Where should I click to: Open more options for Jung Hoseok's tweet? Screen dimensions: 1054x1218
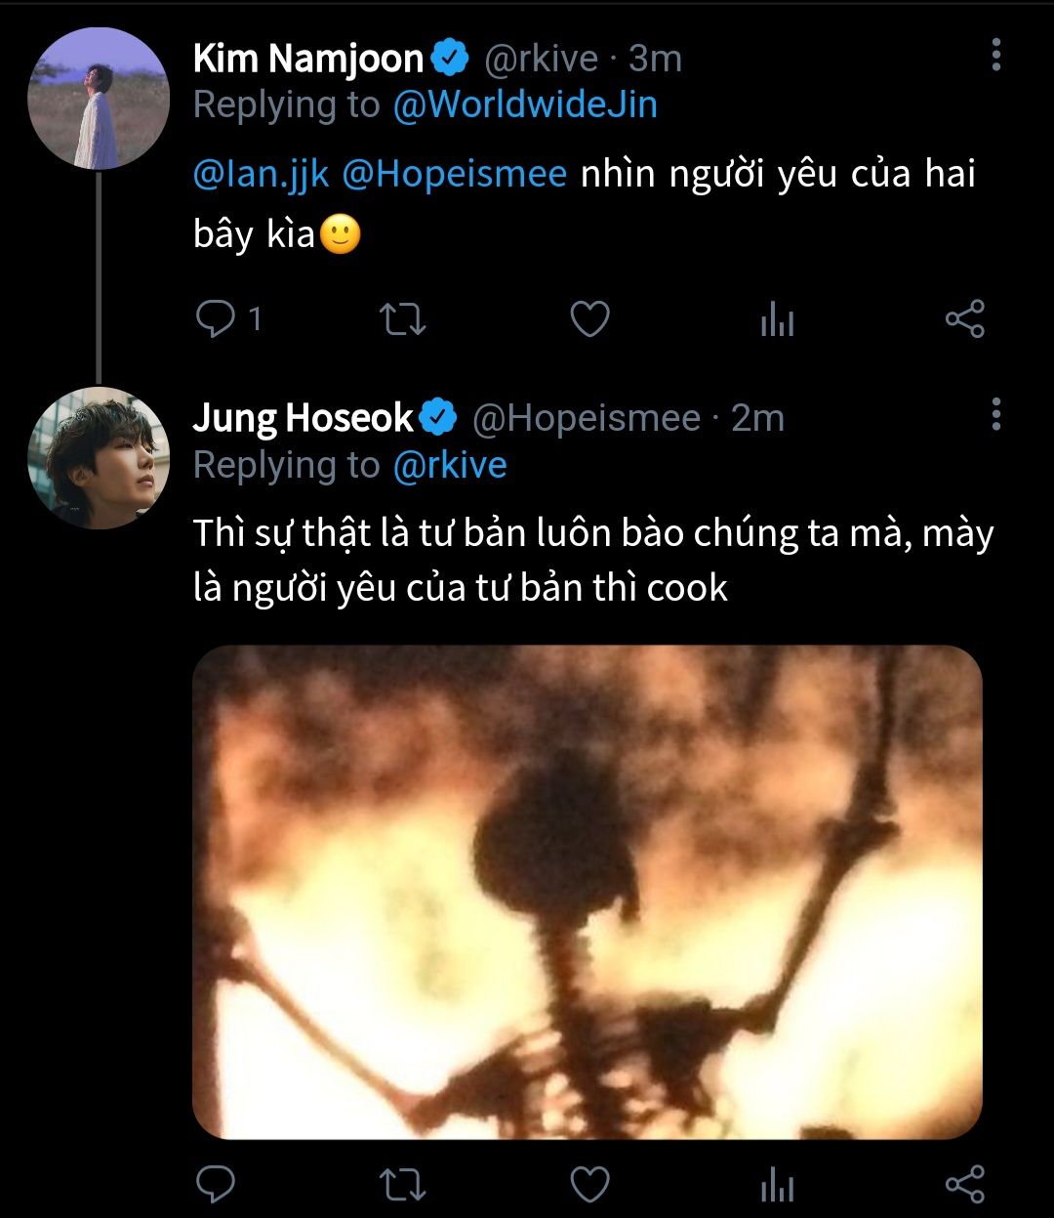coord(995,414)
